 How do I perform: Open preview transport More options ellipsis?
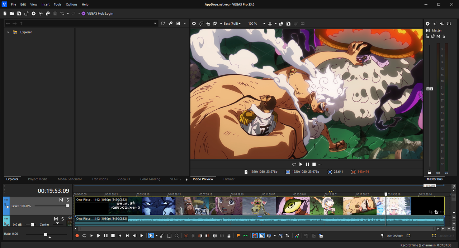(x=320, y=164)
